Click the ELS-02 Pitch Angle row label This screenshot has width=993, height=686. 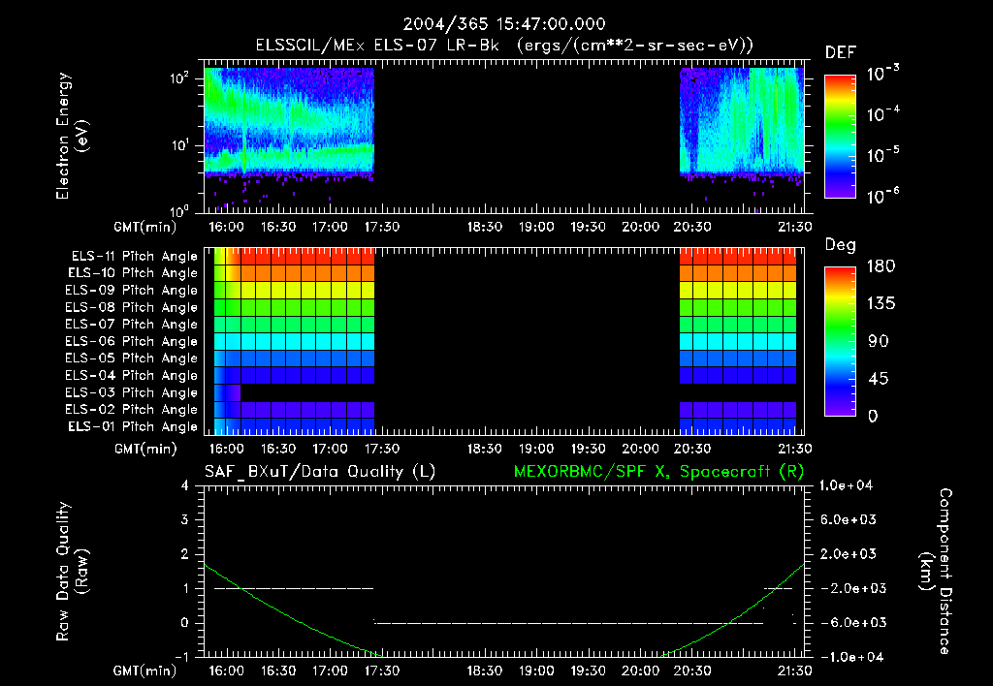tap(132, 410)
